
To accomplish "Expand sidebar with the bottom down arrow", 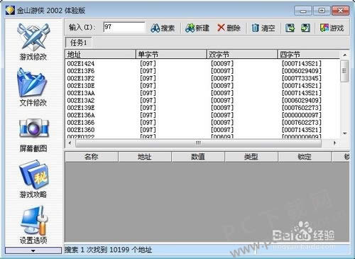I will coord(33,250).
